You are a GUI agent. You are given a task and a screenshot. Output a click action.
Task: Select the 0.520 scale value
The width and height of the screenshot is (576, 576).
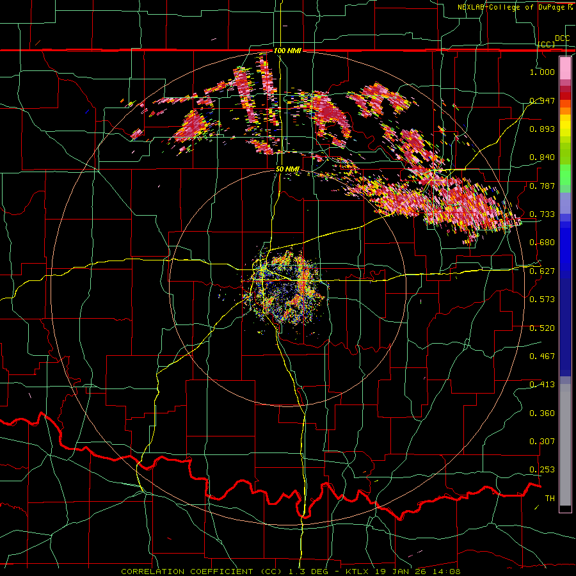(x=542, y=328)
